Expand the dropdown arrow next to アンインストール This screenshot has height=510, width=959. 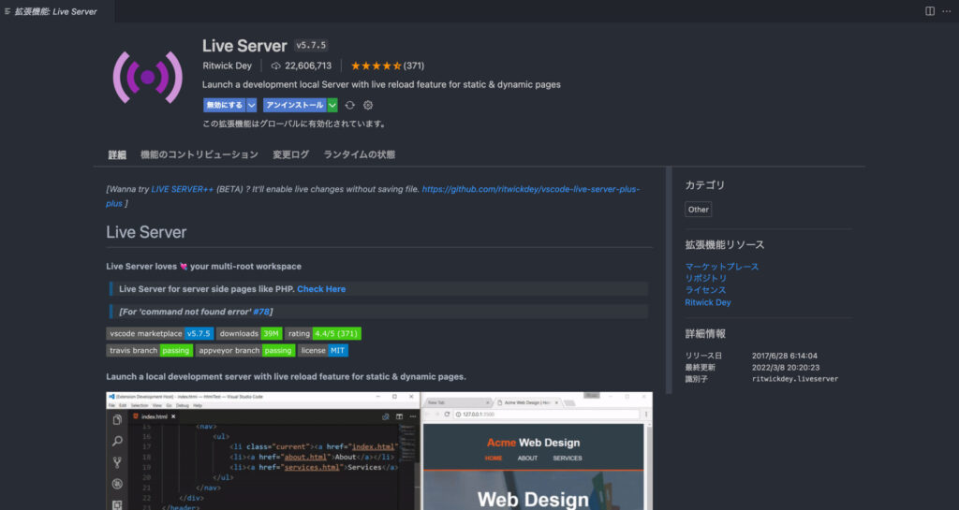tap(332, 106)
